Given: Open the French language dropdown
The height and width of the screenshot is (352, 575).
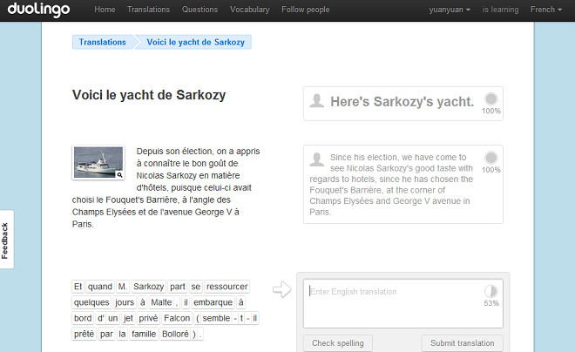Looking at the screenshot, I should click(546, 10).
